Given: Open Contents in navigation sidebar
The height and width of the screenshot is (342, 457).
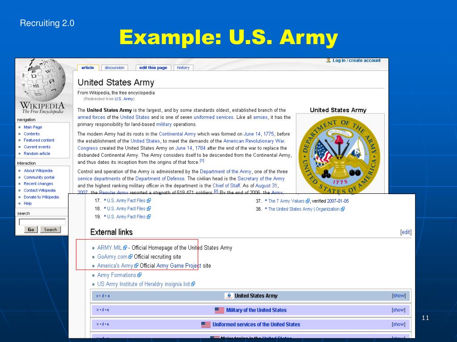Looking at the screenshot, I should click(32, 134).
